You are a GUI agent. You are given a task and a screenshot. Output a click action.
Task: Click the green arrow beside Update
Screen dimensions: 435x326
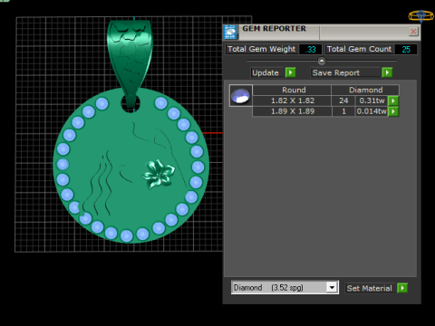coord(290,72)
